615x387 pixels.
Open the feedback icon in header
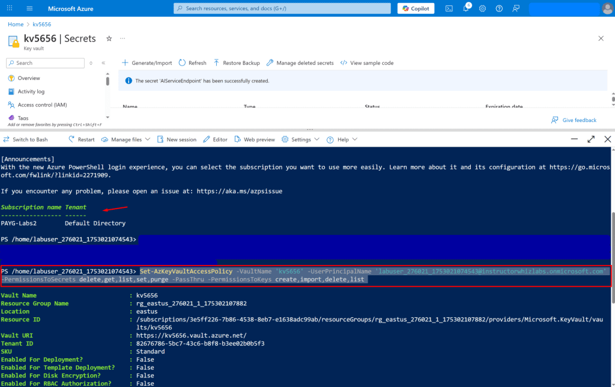pyautogui.click(x=516, y=8)
